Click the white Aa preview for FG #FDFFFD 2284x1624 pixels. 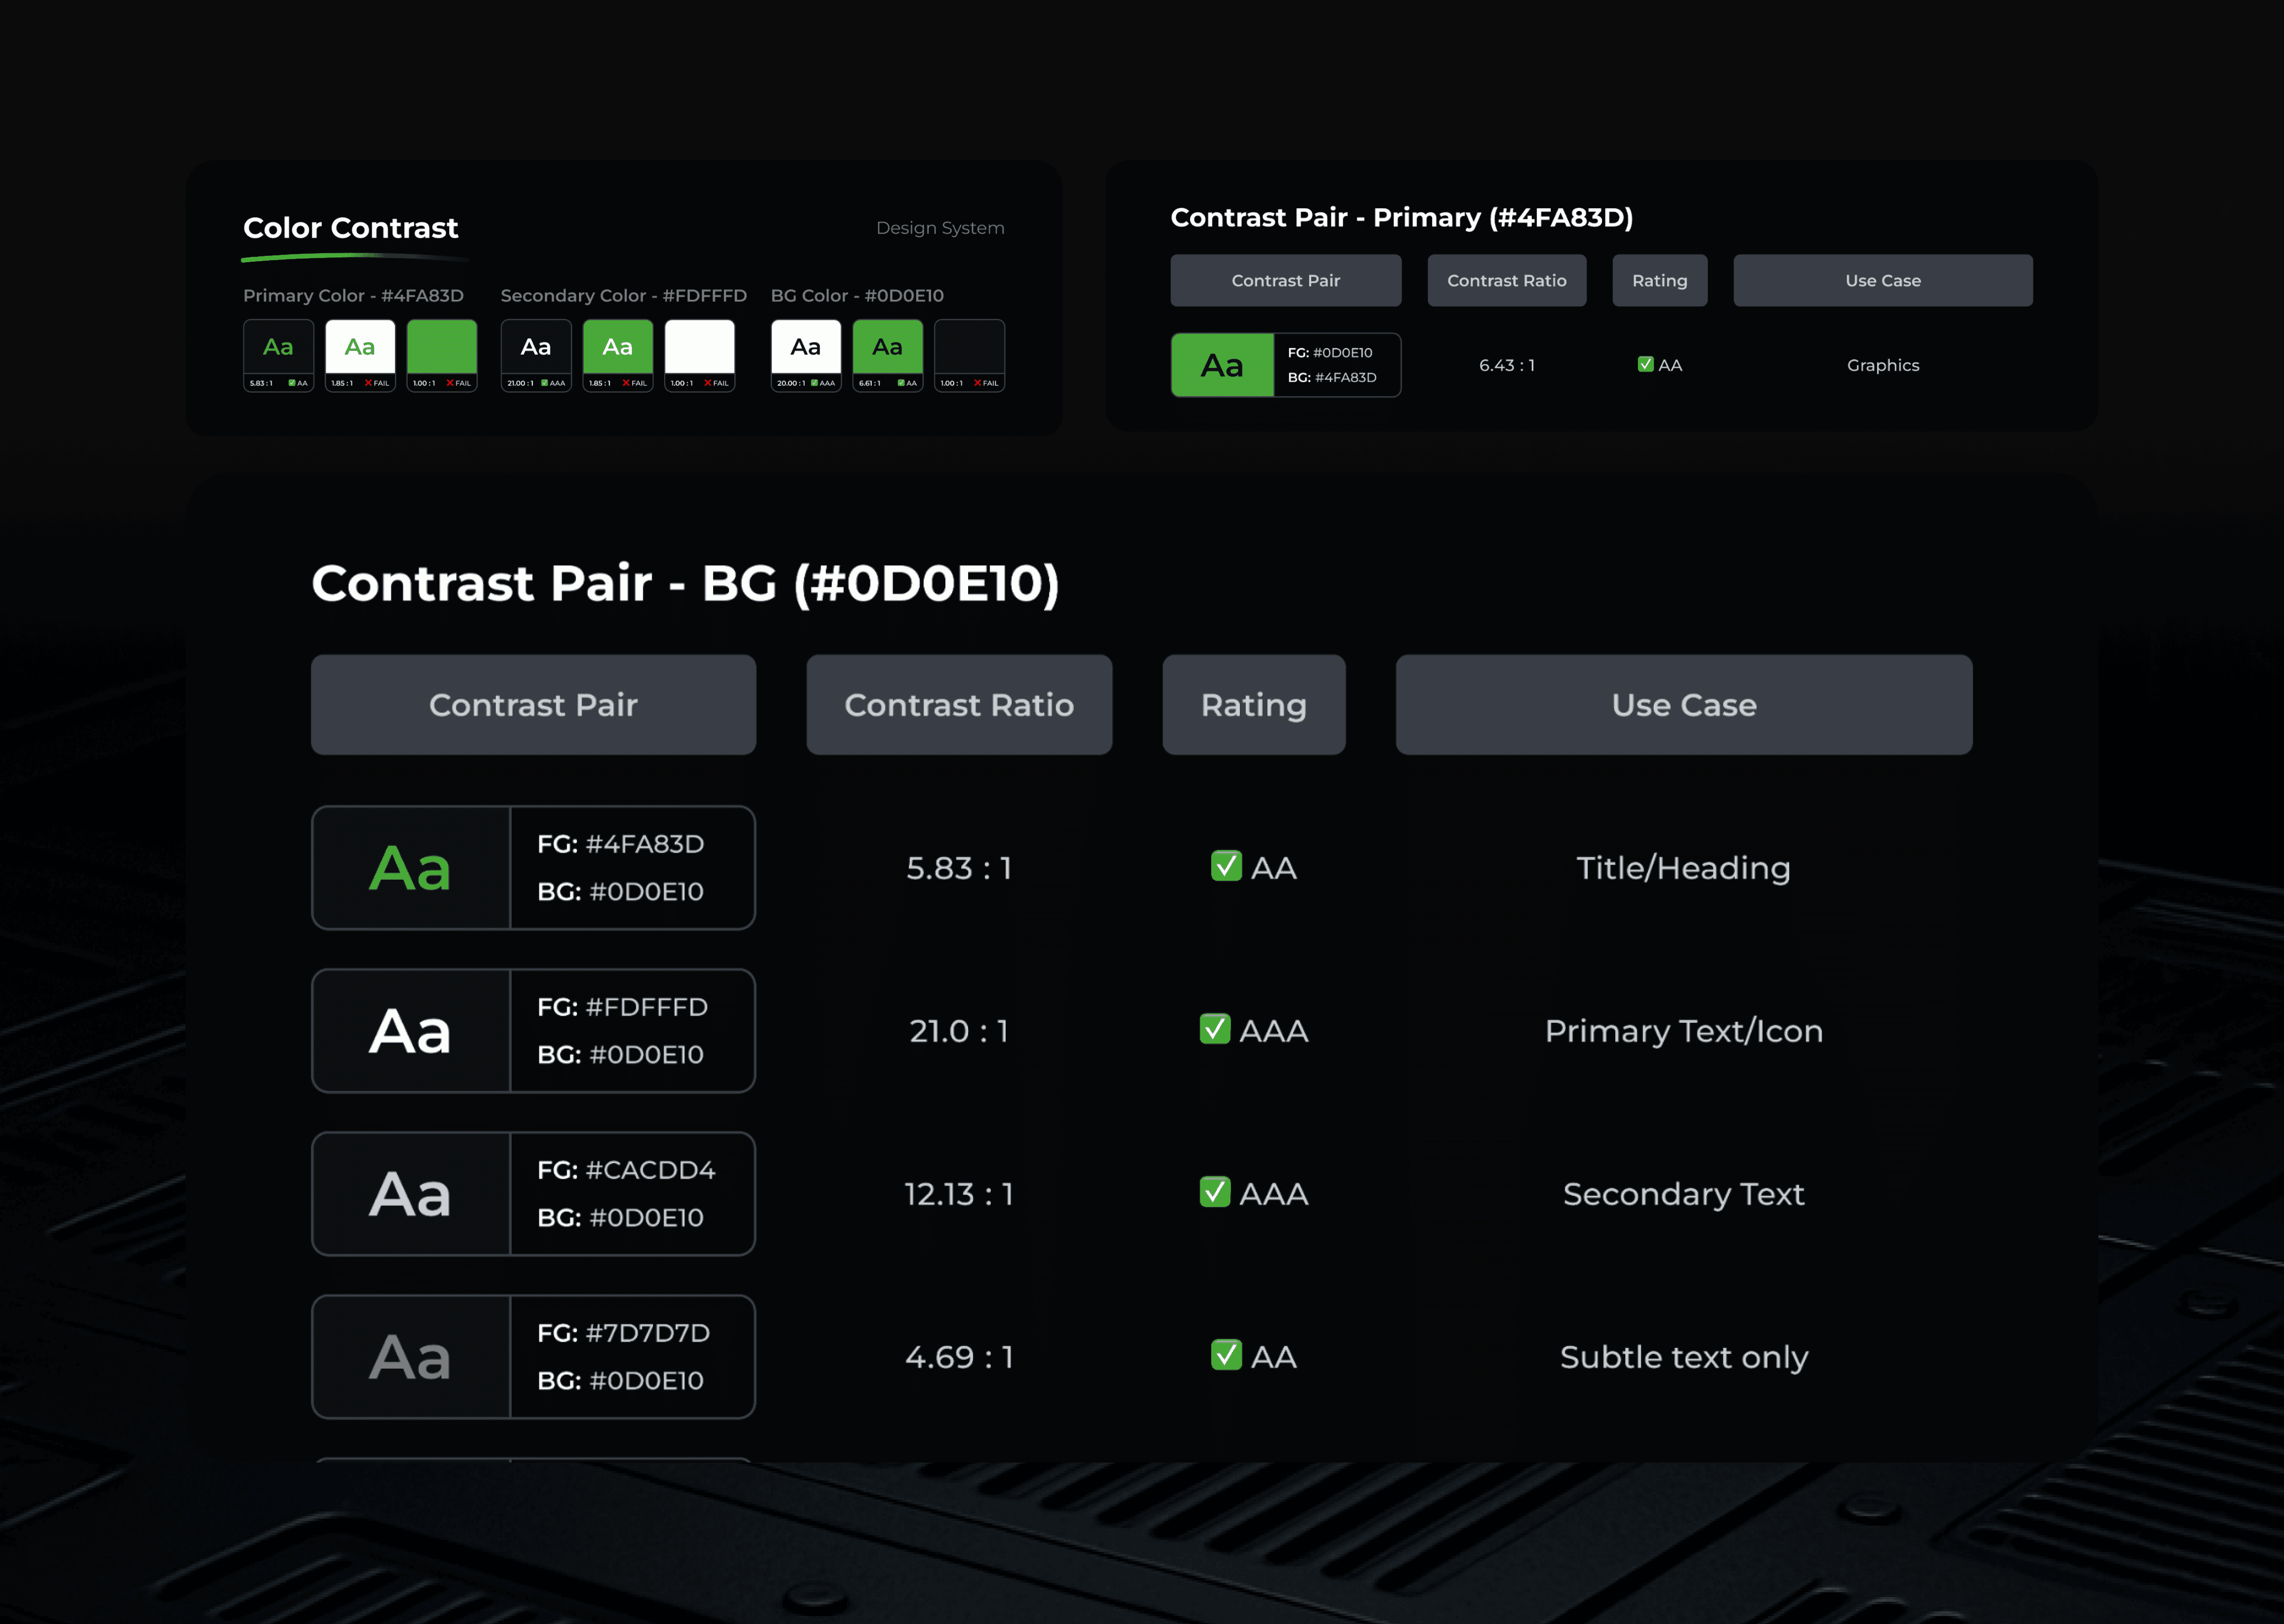point(410,1031)
